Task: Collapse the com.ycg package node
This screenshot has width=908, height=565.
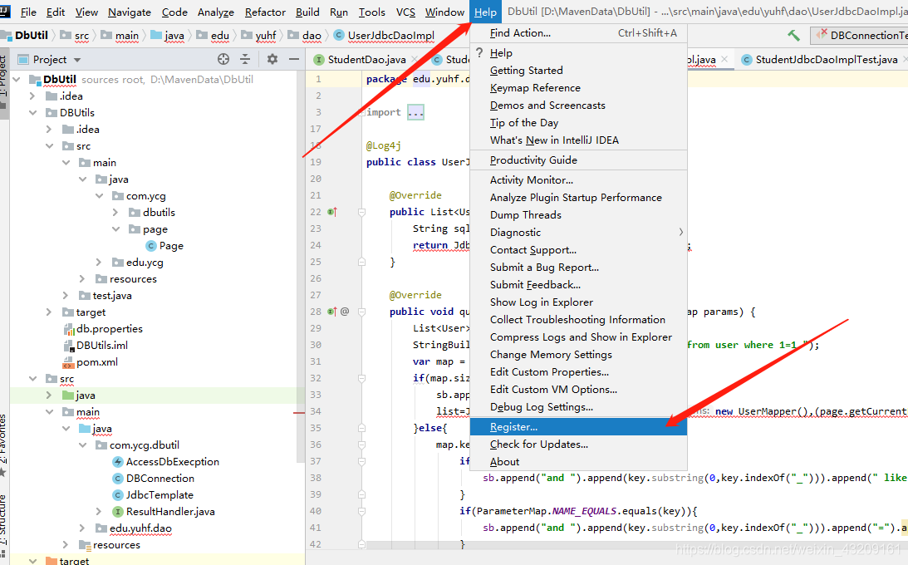Action: click(100, 196)
